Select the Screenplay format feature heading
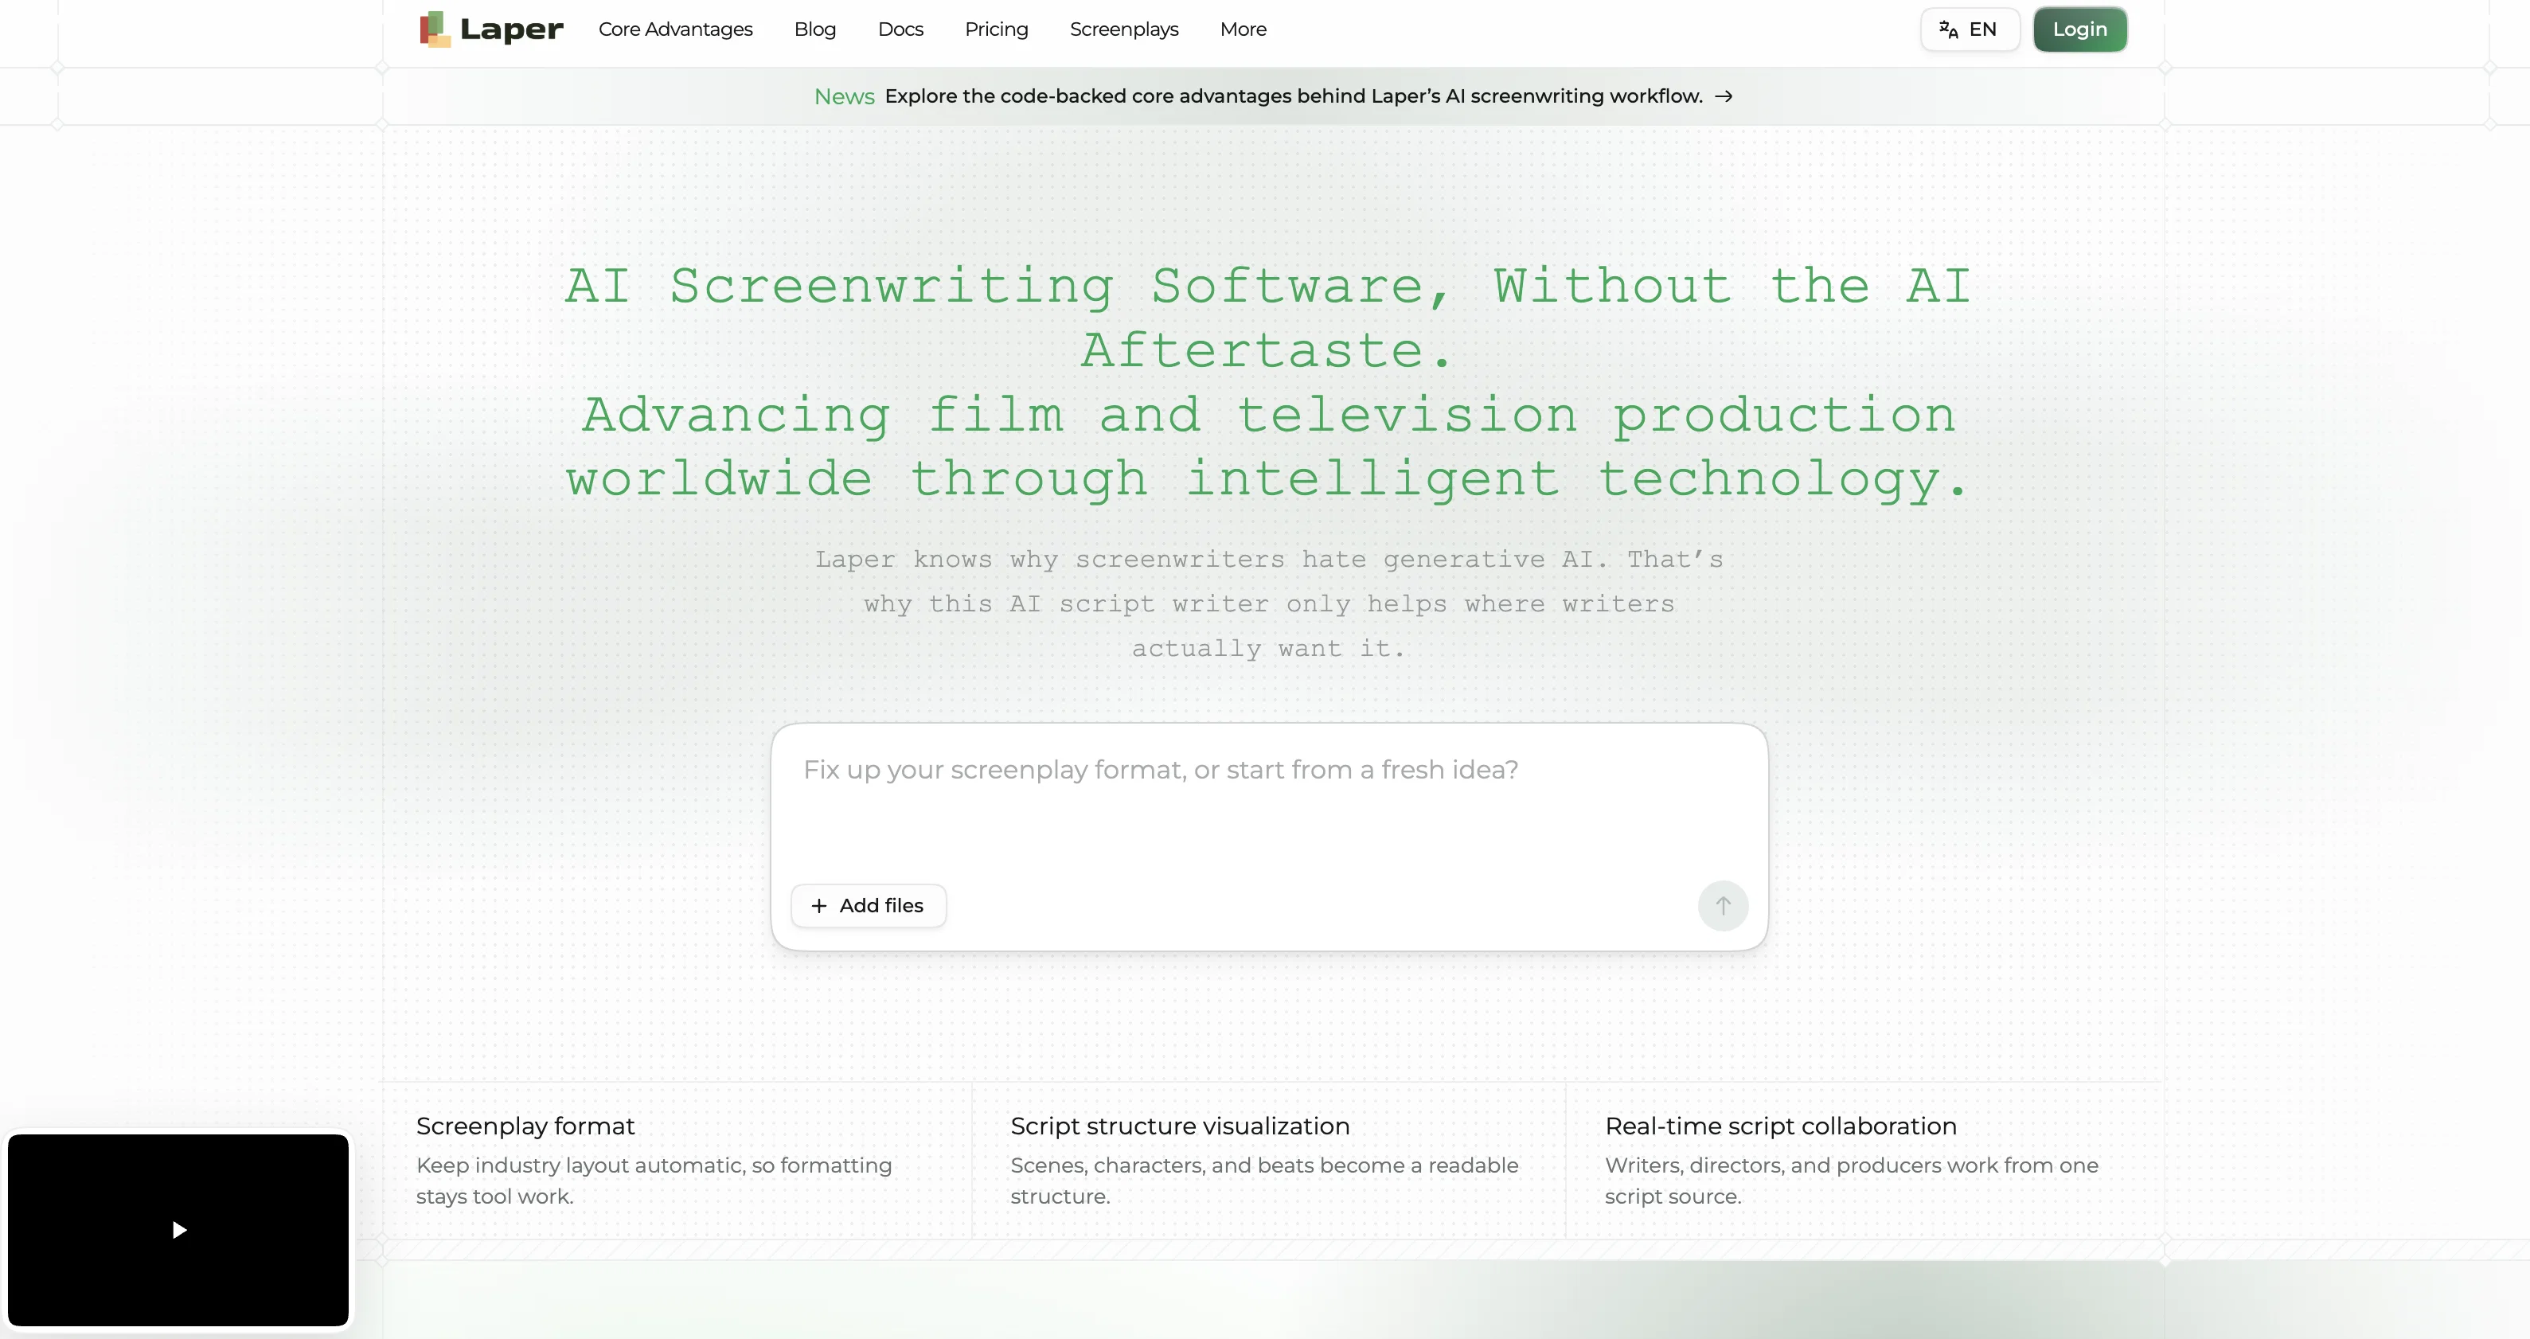 [525, 1126]
